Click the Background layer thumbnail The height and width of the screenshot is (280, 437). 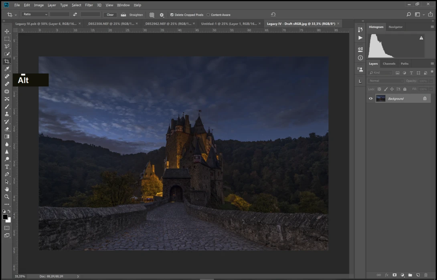coord(380,98)
